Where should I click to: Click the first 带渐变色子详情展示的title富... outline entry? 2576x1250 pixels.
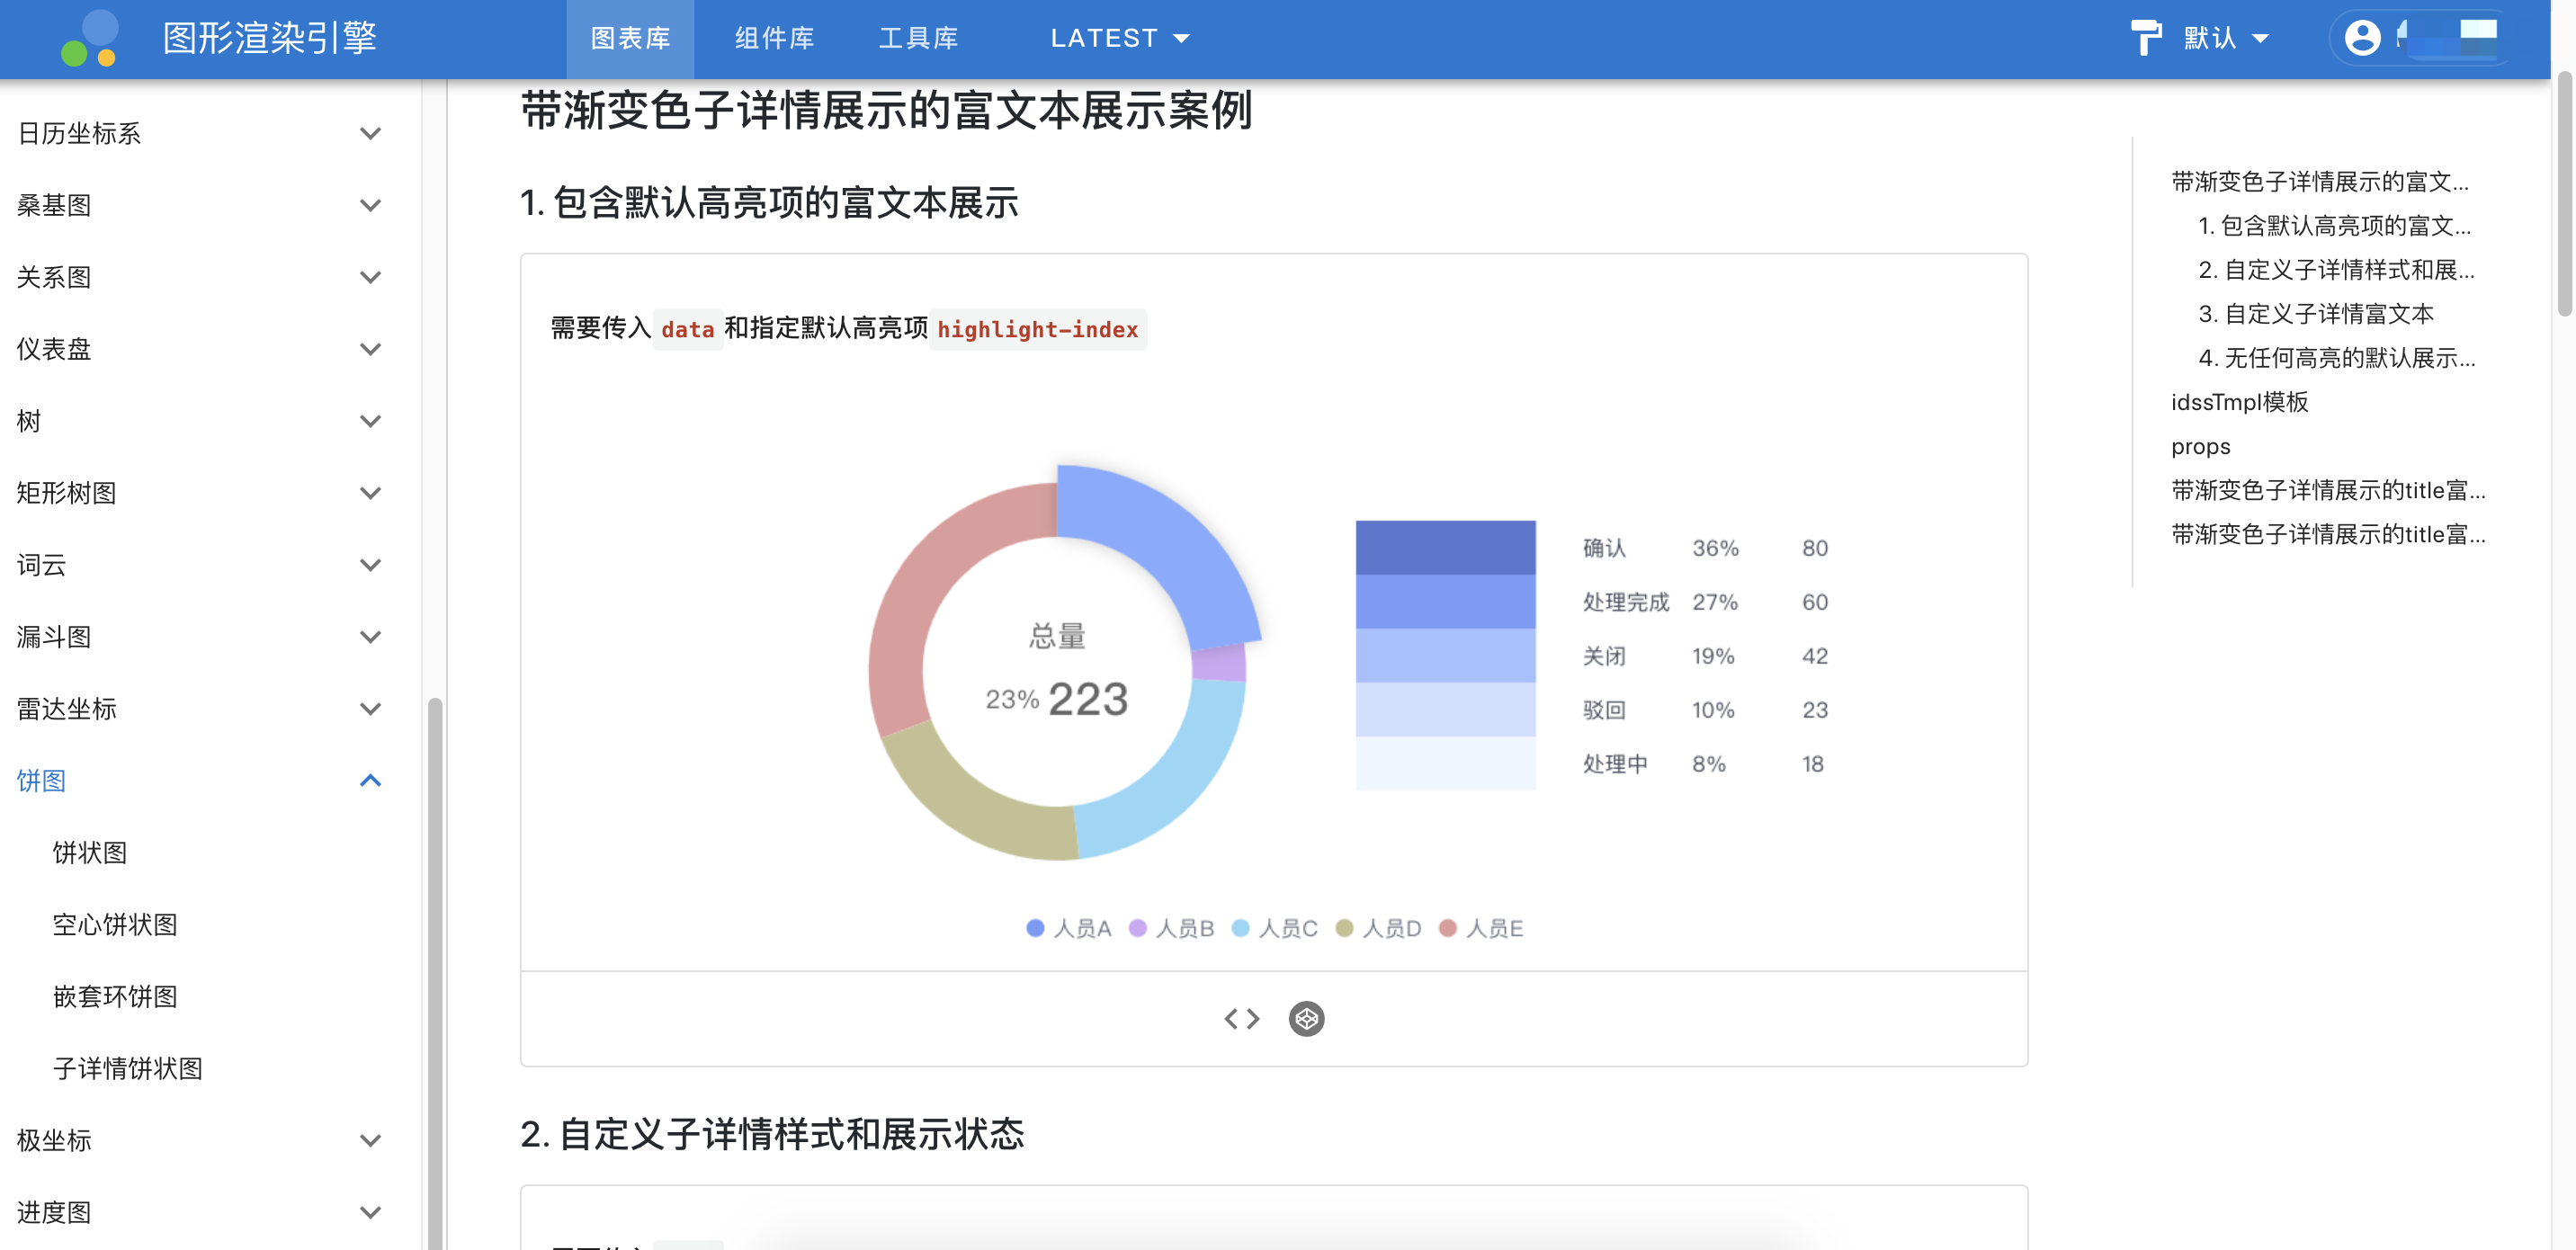[2327, 490]
